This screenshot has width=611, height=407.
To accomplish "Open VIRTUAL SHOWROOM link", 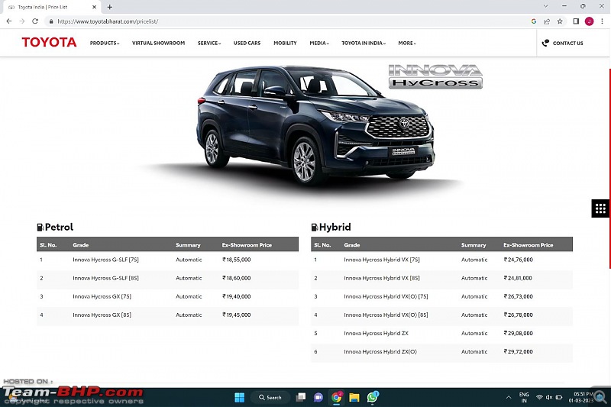I will click(158, 43).
